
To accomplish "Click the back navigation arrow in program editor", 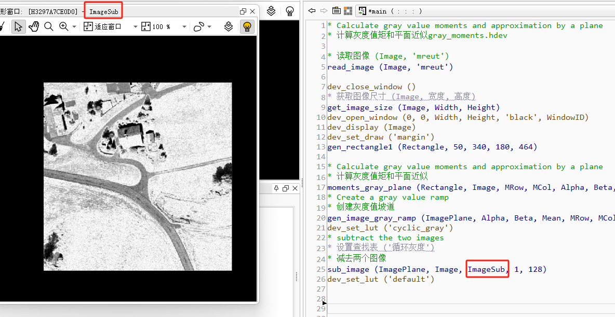I will click(312, 10).
